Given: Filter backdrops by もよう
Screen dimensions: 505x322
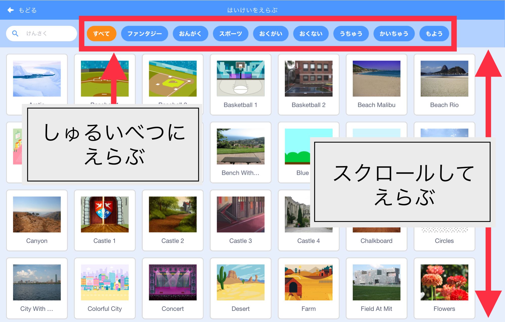Looking at the screenshot, I should tap(434, 33).
